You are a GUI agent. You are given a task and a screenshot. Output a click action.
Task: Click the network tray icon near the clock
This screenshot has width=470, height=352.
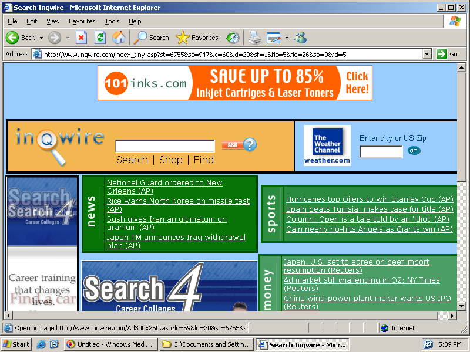pos(428,344)
